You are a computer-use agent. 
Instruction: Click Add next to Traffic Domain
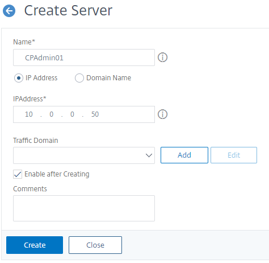pos(184,155)
